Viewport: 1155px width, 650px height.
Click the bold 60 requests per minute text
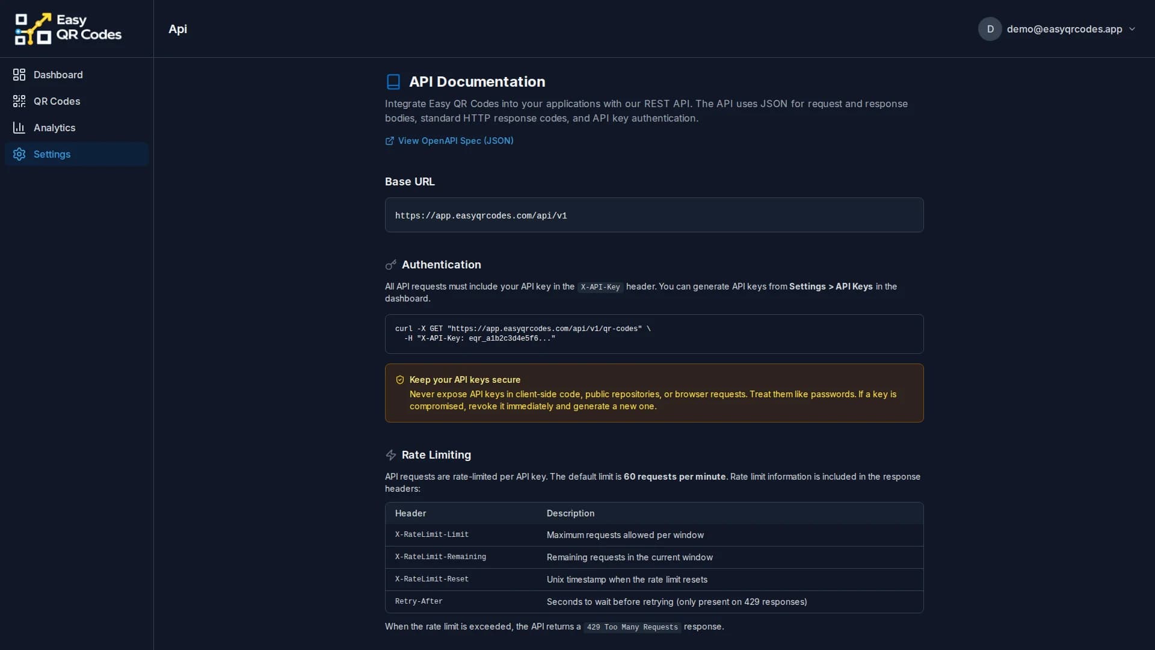(674, 477)
